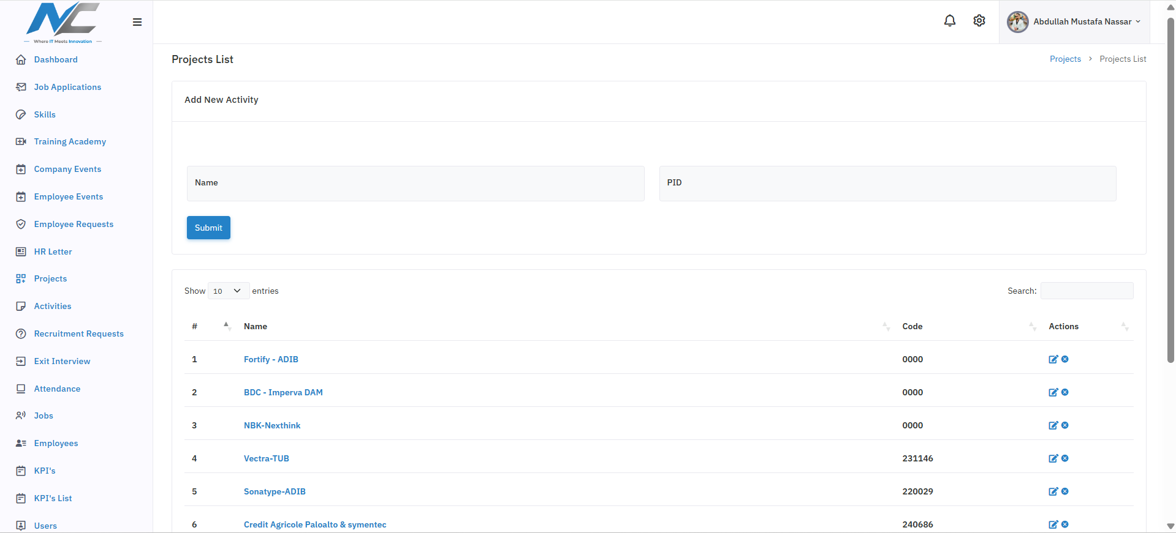Viewport: 1176px width, 533px height.
Task: Go to Job Applications in sidebar
Action: coord(67,87)
